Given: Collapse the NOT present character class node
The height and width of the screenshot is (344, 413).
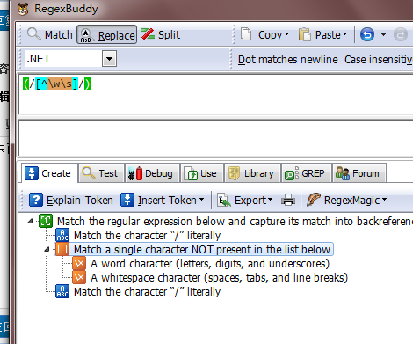Looking at the screenshot, I should tap(47, 250).
